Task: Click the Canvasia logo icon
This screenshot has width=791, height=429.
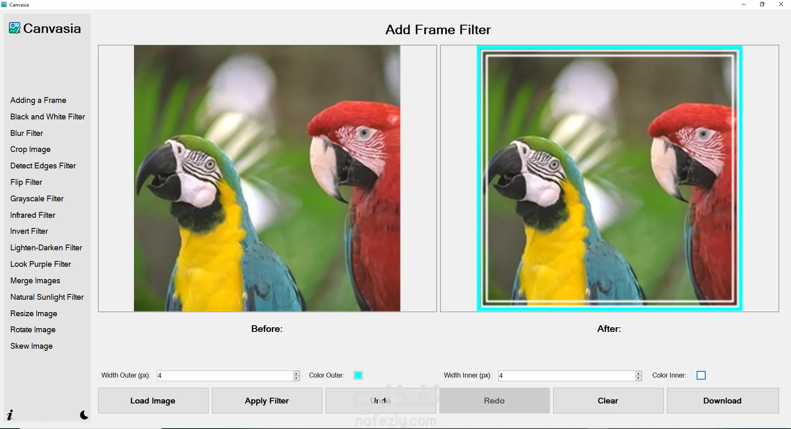Action: tap(14, 28)
